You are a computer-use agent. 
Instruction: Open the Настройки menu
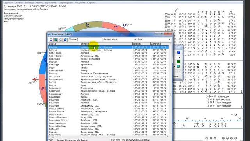(80, 3)
